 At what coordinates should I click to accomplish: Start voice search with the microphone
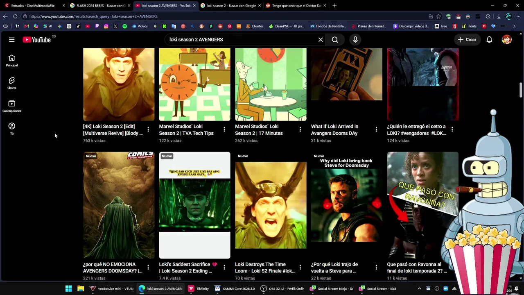click(355, 40)
